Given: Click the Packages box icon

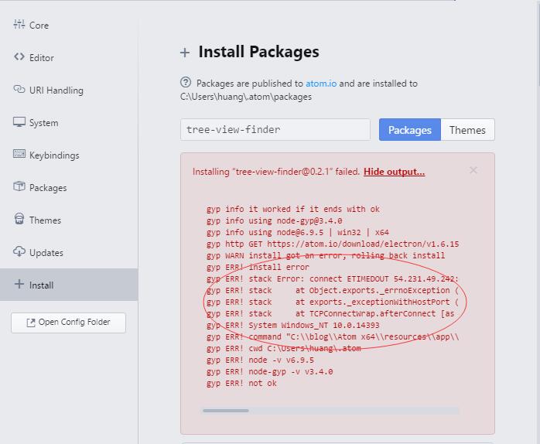Looking at the screenshot, I should point(19,186).
